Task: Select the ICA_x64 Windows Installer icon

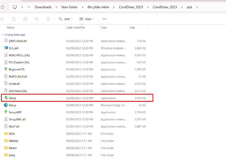Action: click(x=6, y=48)
